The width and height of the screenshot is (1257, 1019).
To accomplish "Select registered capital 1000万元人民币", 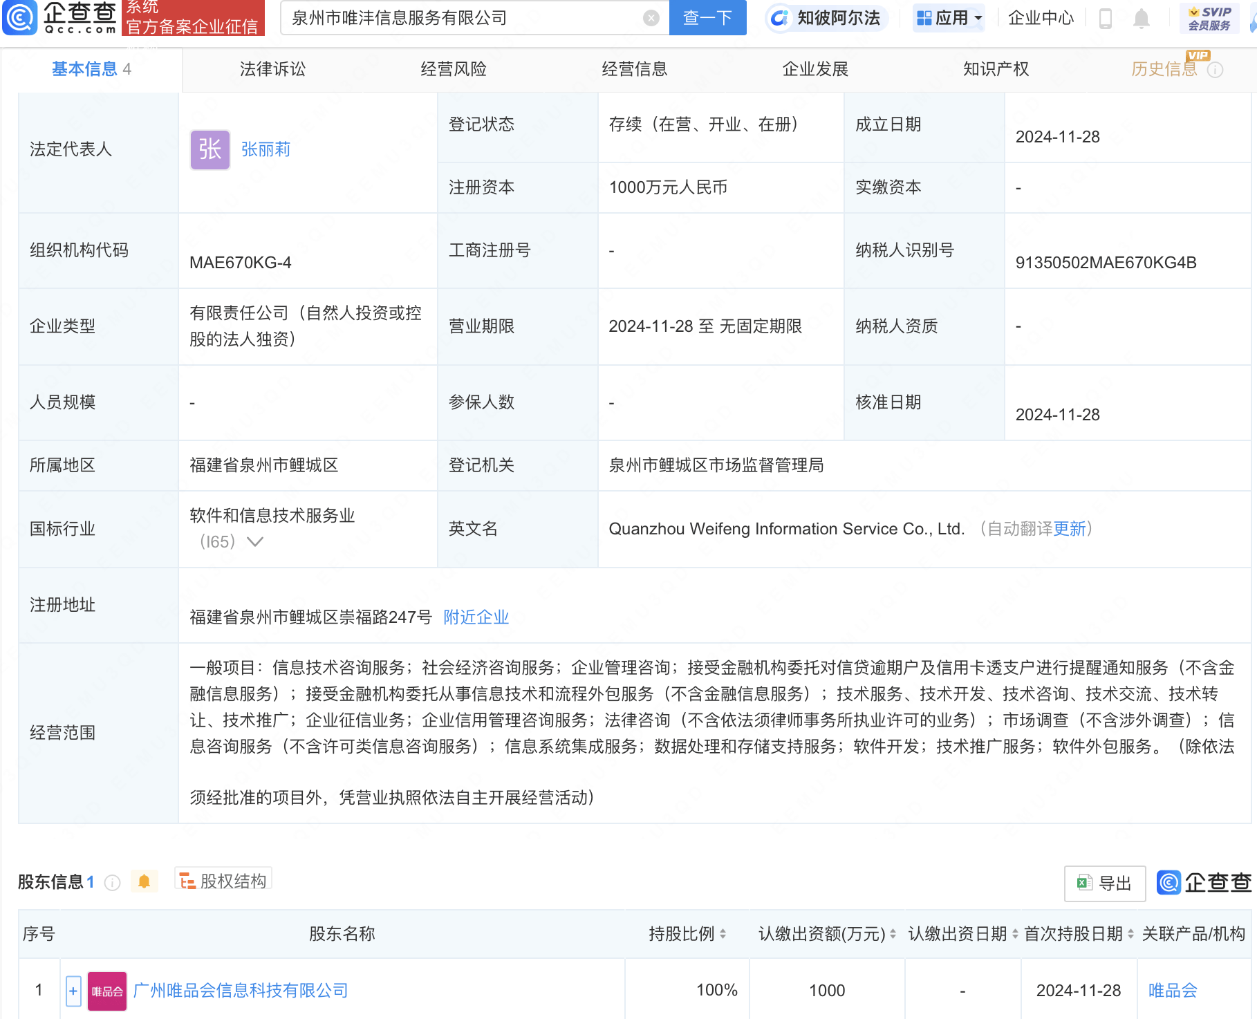I will (x=668, y=187).
